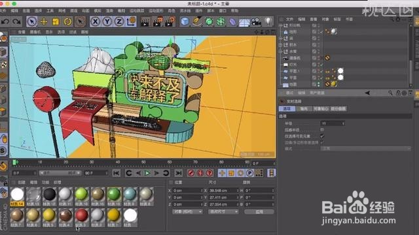Select the Rotate tool circle icon
The height and width of the screenshot is (235, 419).
pyautogui.click(x=67, y=22)
